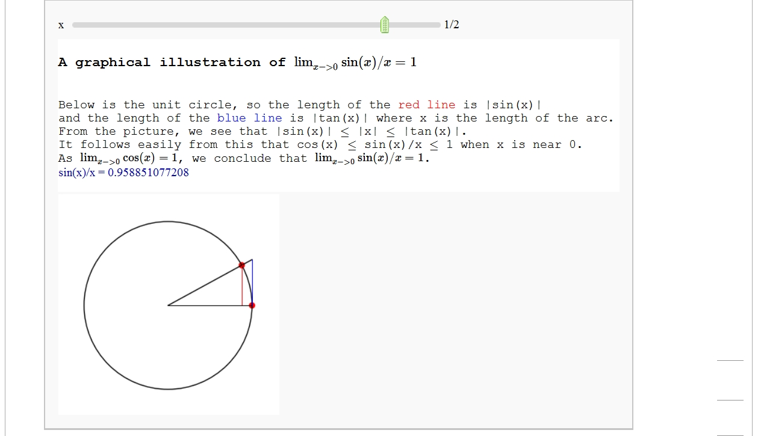758x436 pixels.
Task: Click the leftmost point of the unit circle
Action: pyautogui.click(x=84, y=306)
